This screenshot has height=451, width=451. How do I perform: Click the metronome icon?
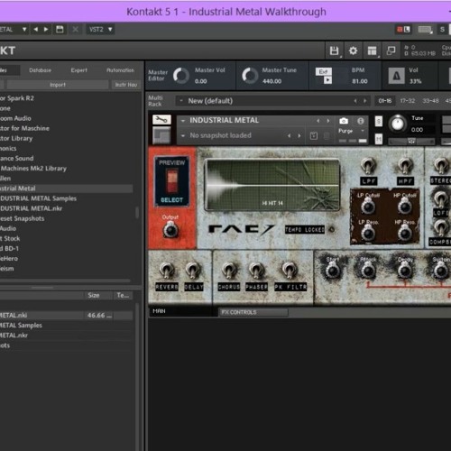point(396,76)
